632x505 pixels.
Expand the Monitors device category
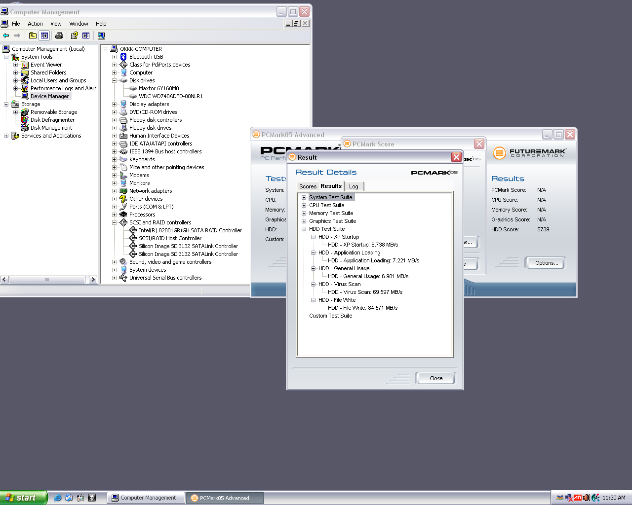click(115, 183)
